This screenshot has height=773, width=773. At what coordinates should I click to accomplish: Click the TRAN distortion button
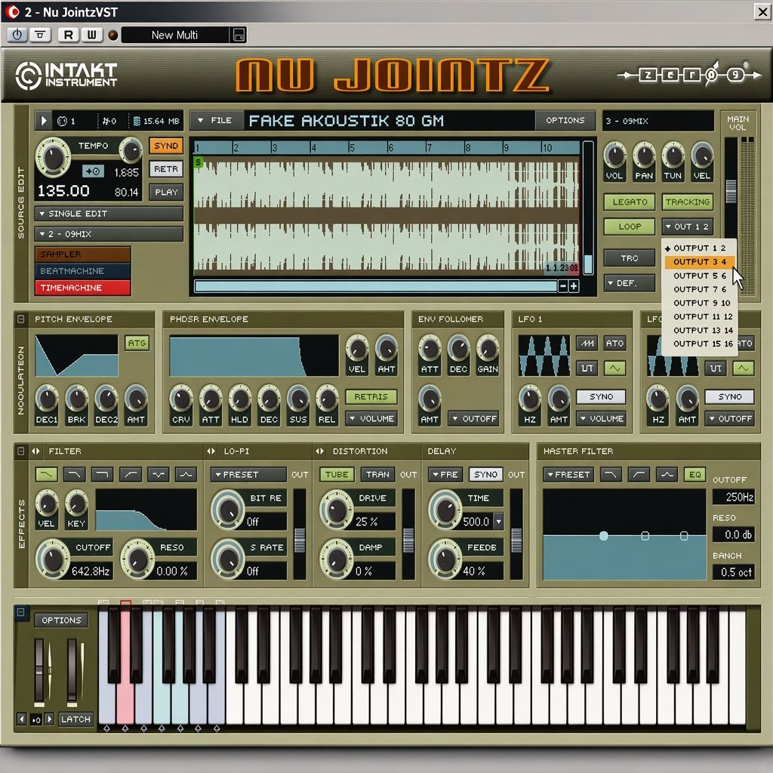pos(377,474)
